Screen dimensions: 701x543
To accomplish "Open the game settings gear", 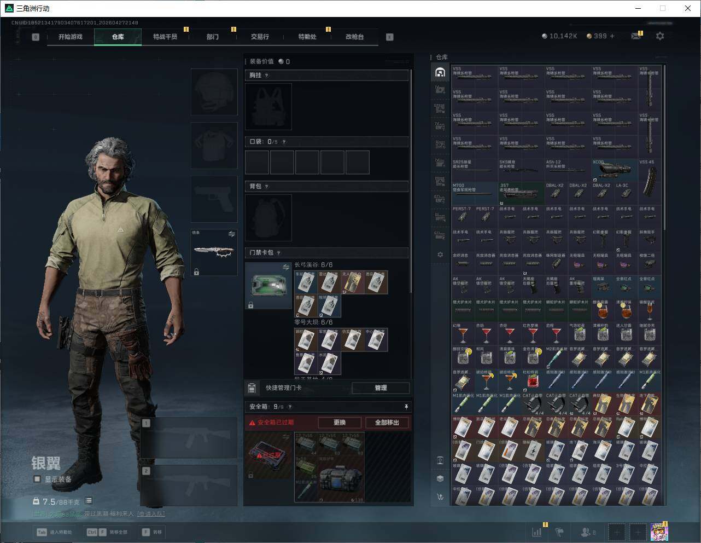I will tap(660, 36).
